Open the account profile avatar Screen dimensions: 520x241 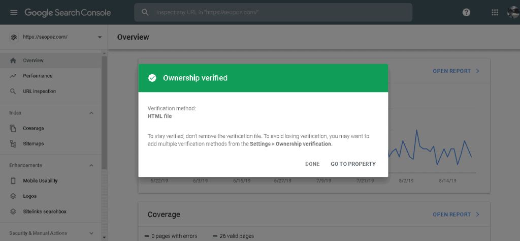(513, 12)
